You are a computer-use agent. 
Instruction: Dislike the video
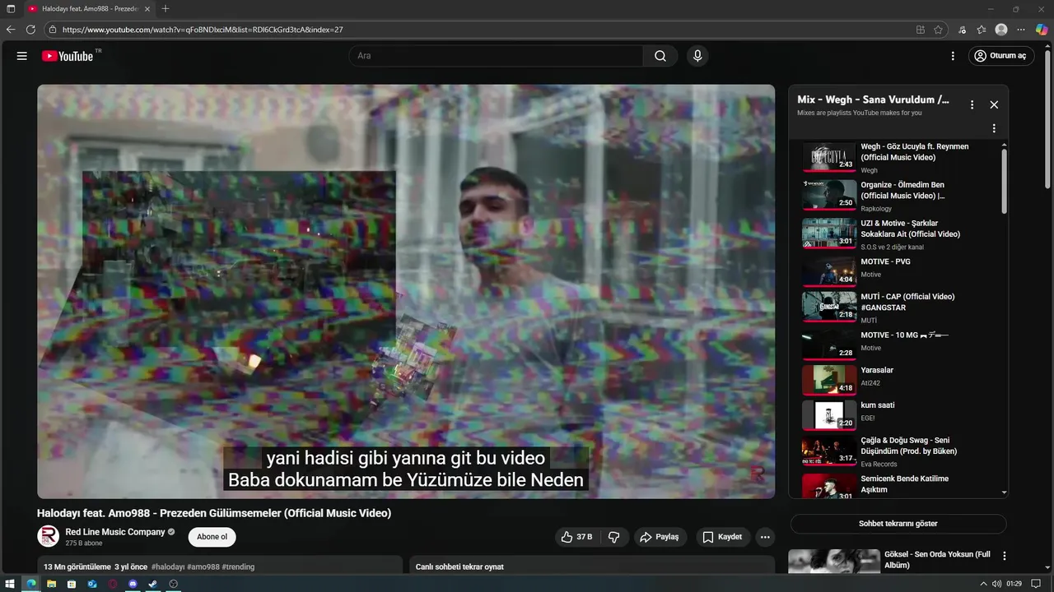614,537
